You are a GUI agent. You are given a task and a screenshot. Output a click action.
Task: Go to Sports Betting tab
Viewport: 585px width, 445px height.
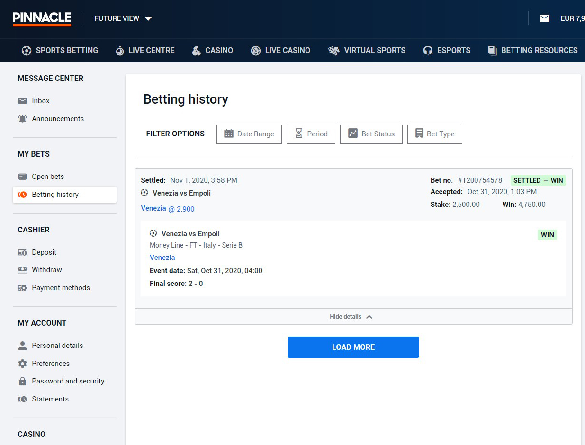click(x=60, y=50)
